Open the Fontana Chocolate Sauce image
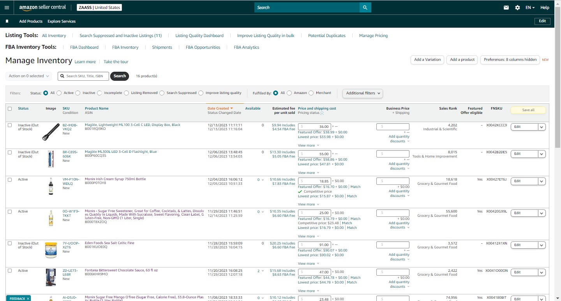561x301 pixels. coord(51,277)
